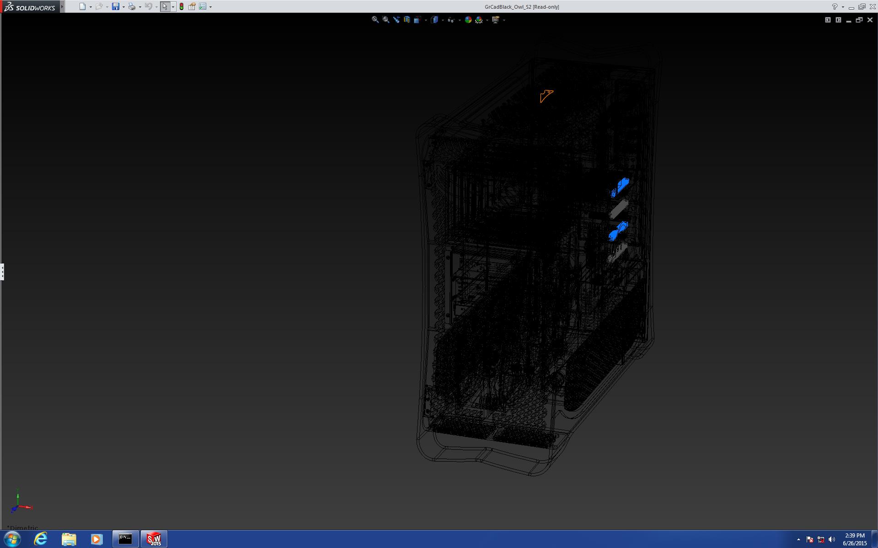Open Internet Explorer from the taskbar
The height and width of the screenshot is (548, 878).
click(x=41, y=539)
